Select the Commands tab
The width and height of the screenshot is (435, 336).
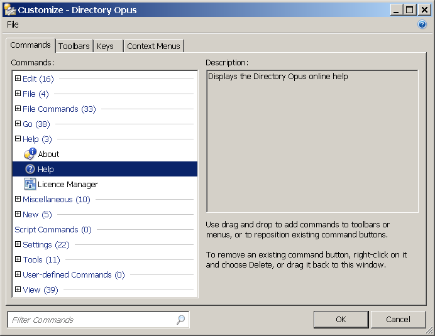pyautogui.click(x=31, y=45)
